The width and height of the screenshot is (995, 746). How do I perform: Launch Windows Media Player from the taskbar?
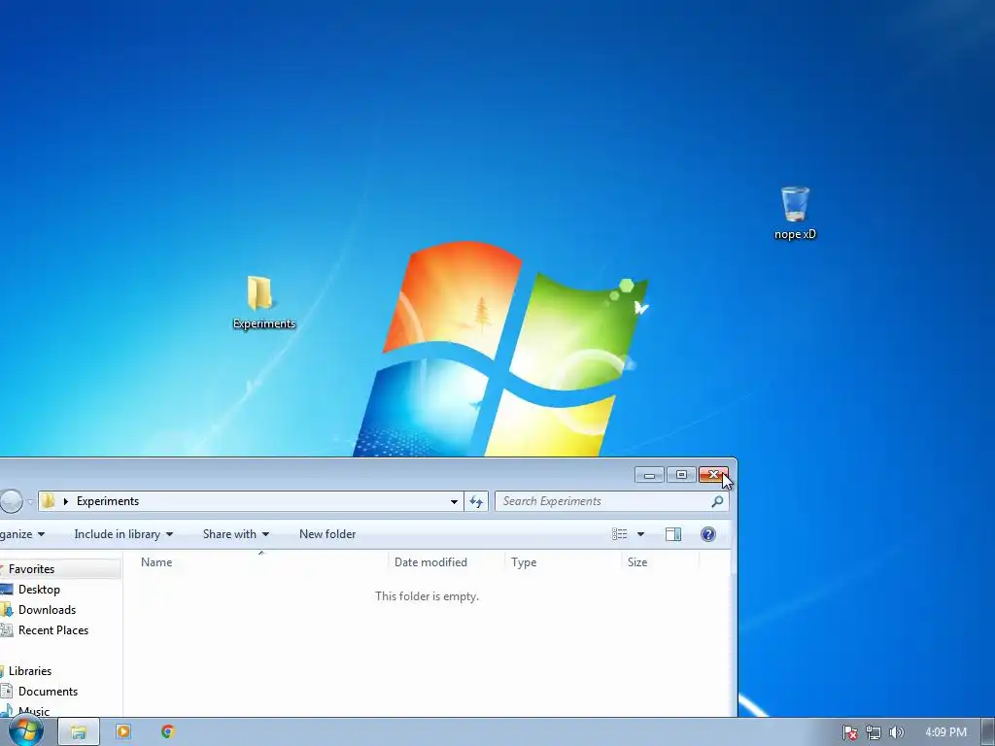point(123,732)
